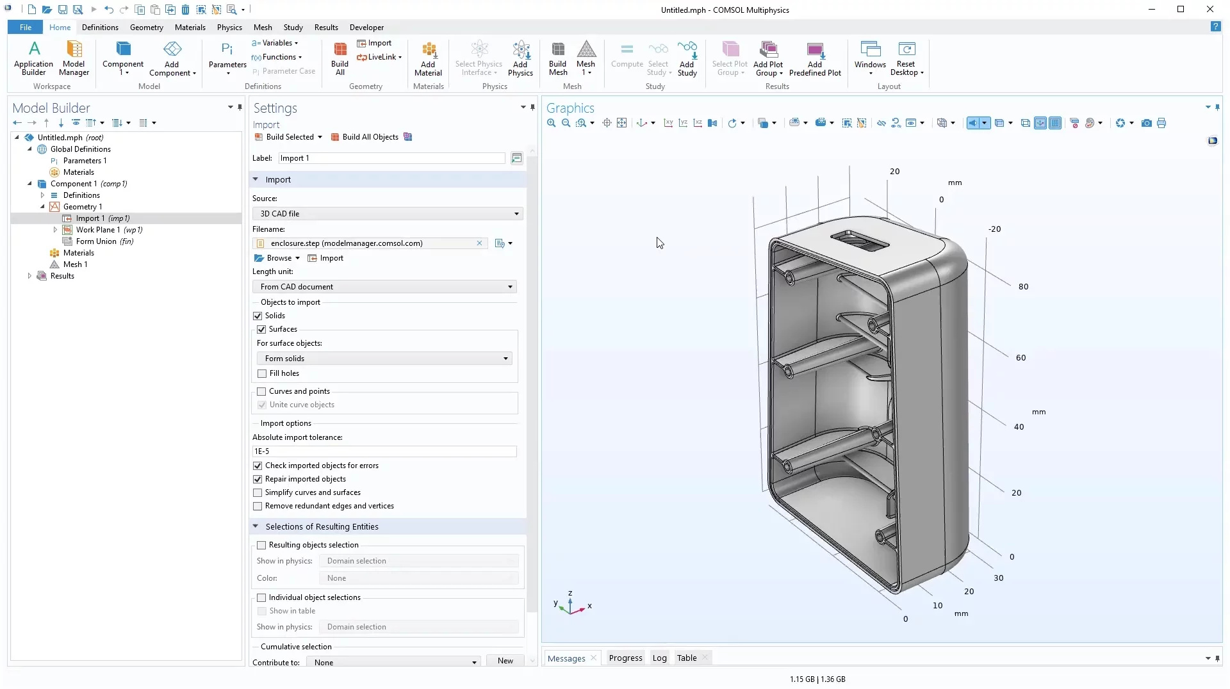The width and height of the screenshot is (1230, 689).
Task: Open the Variables menu button
Action: (x=275, y=43)
